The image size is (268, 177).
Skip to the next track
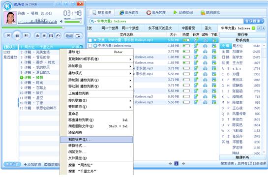pos(26,35)
